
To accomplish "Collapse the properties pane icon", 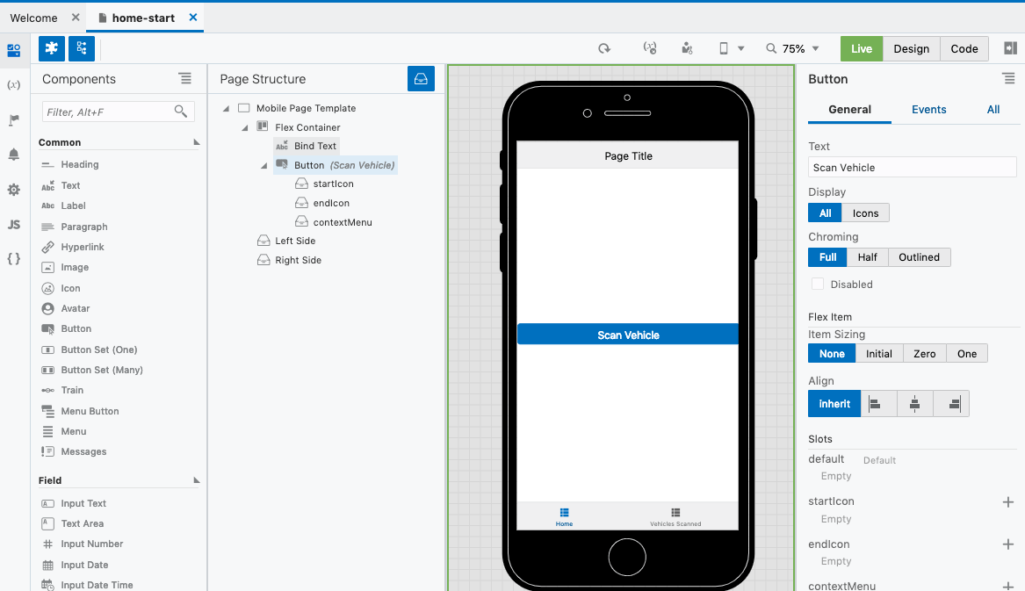I will [x=1010, y=49].
